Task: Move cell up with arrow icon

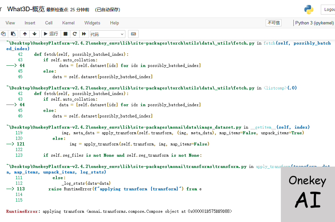Action: pyautogui.click(x=25, y=34)
